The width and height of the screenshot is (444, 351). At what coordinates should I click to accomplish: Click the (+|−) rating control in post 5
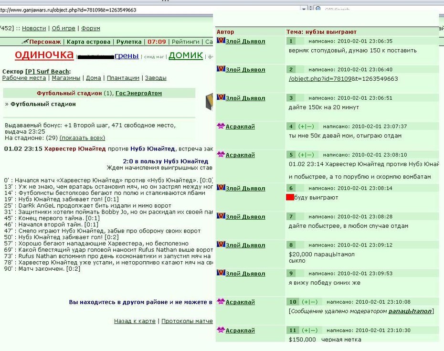(306, 155)
